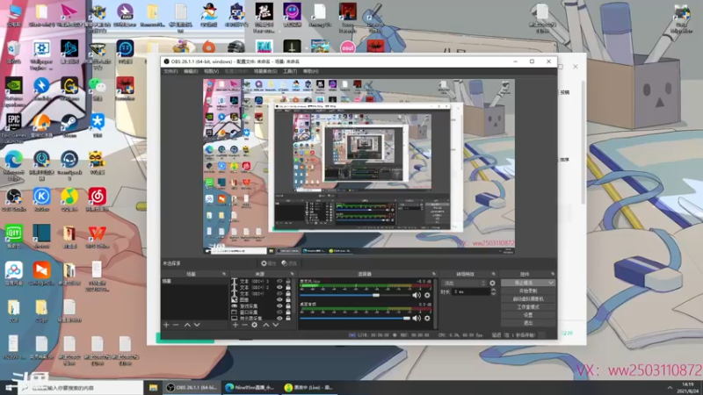Add a new source with plus icon
Image resolution: width=703 pixels, height=395 pixels.
pyautogui.click(x=236, y=325)
